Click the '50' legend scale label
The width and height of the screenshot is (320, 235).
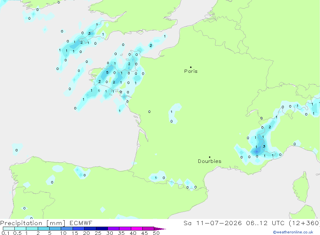coord(156,233)
